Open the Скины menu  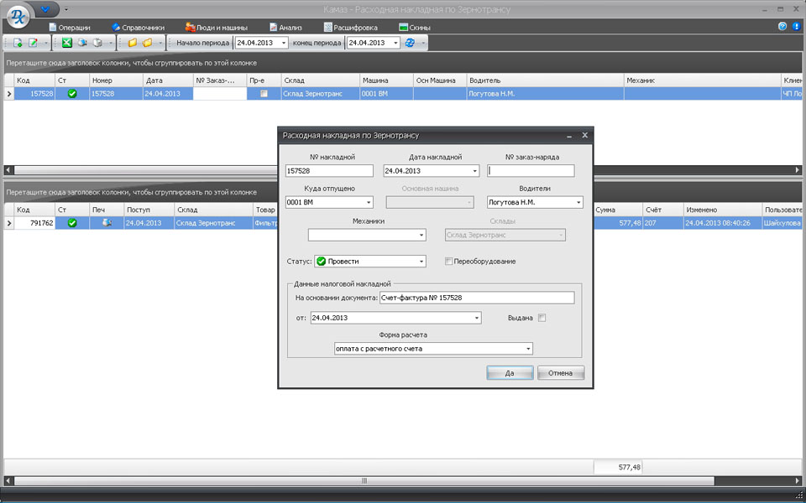click(415, 28)
